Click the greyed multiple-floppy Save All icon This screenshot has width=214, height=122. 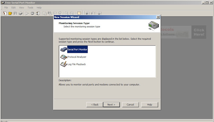point(50,13)
